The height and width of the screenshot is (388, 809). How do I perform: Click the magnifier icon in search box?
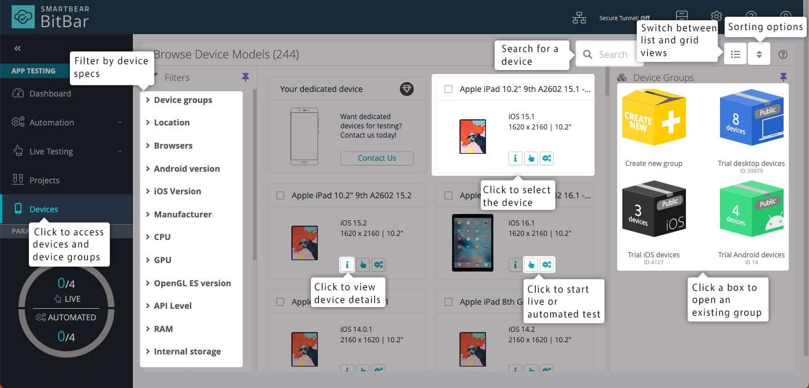pyautogui.click(x=588, y=54)
